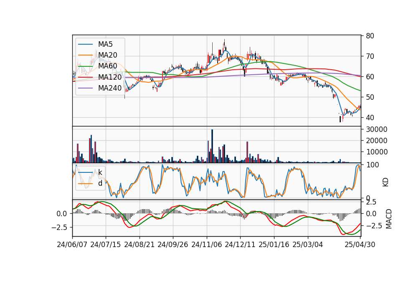The height and width of the screenshot is (288, 401).
Task: Click the MACD vertical axis title
Action: (x=389, y=219)
